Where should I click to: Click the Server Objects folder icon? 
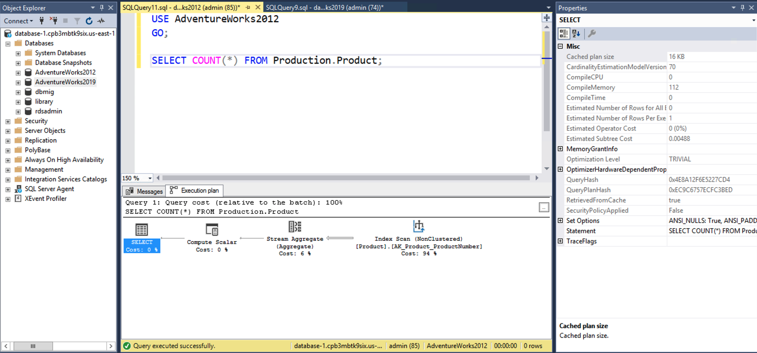pos(18,131)
